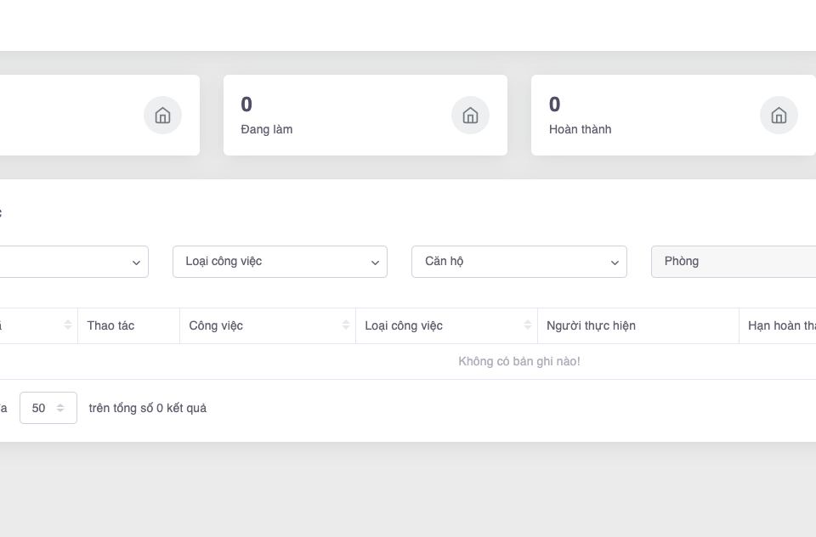Click the home icon in the leftmost card

tap(162, 116)
